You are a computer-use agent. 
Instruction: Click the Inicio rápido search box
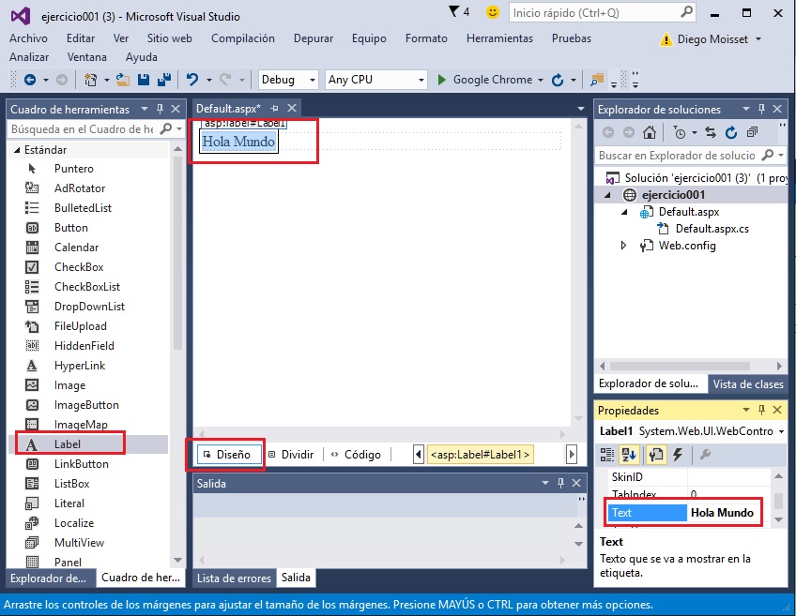[602, 13]
